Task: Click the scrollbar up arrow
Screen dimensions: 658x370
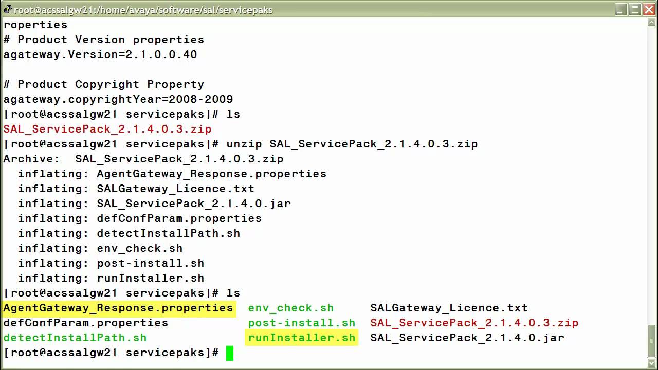Action: pyautogui.click(x=652, y=24)
